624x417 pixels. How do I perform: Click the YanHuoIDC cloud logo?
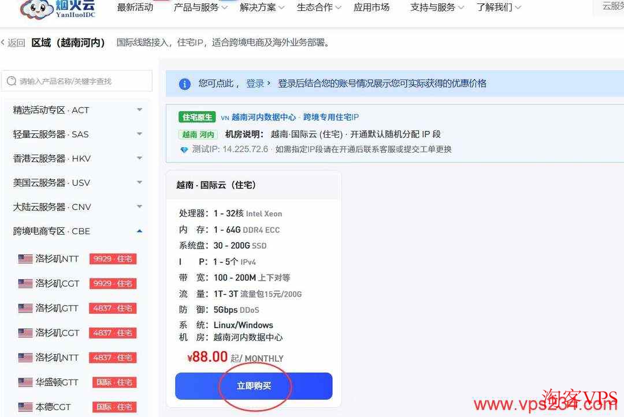pyautogui.click(x=58, y=9)
